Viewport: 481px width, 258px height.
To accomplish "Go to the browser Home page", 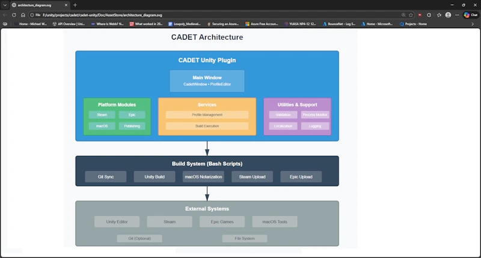I will 23,15.
